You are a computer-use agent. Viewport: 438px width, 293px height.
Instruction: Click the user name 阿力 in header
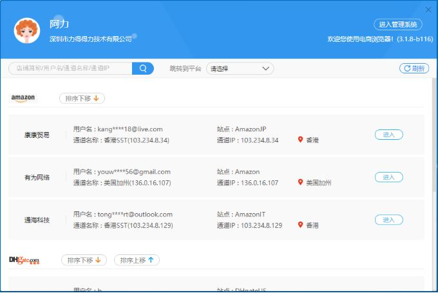tap(59, 24)
